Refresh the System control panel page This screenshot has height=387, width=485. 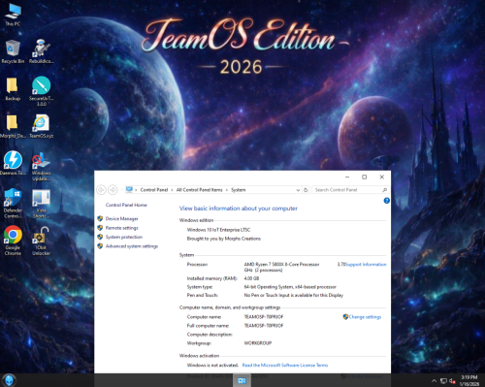(x=306, y=190)
